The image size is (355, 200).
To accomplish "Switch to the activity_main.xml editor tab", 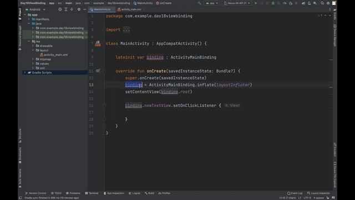I will (x=131, y=9).
